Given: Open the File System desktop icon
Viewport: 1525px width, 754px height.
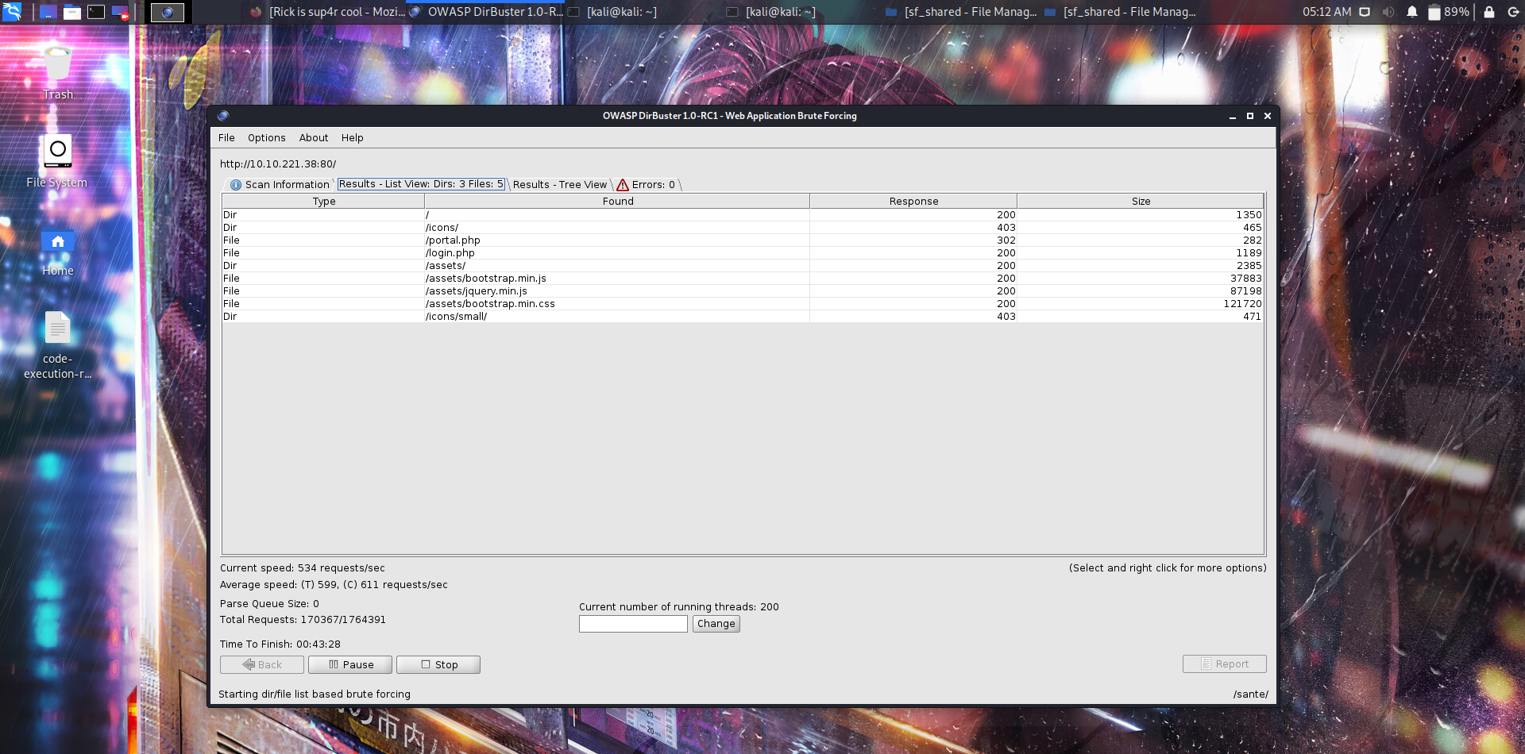Looking at the screenshot, I should click(x=57, y=162).
